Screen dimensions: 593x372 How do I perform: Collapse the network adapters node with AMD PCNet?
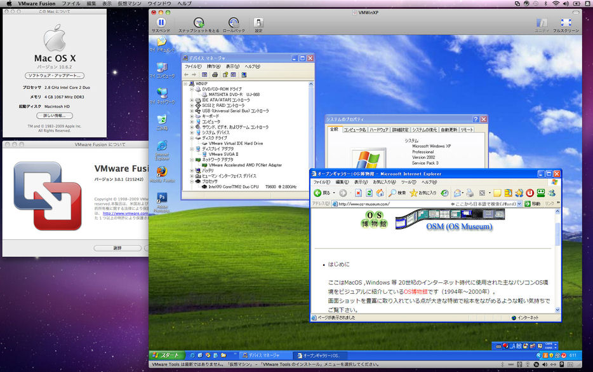click(x=192, y=160)
